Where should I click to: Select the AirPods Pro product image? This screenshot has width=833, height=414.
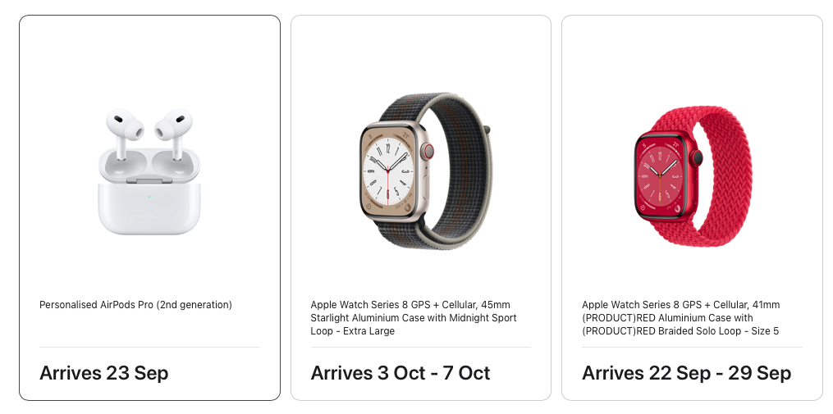(149, 171)
